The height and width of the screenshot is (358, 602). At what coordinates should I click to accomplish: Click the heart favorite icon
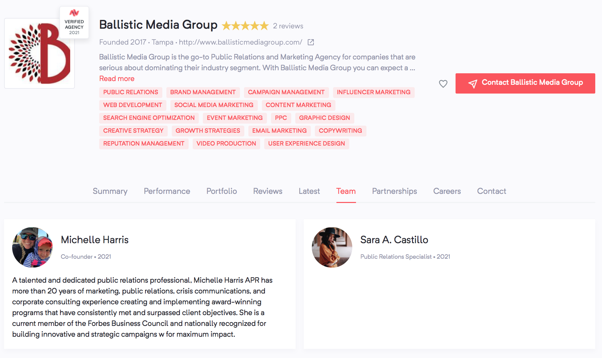tap(443, 83)
